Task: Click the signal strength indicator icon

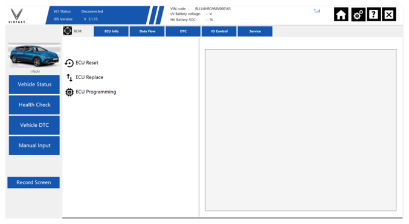Action: (317, 11)
